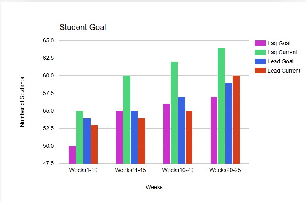Click the Lag Goal bar for Weeks1-10
This screenshot has height=202, width=306.
click(x=72, y=155)
